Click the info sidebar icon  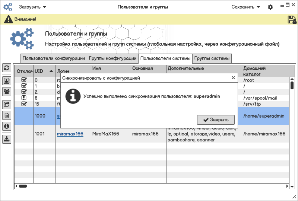coord(7,126)
